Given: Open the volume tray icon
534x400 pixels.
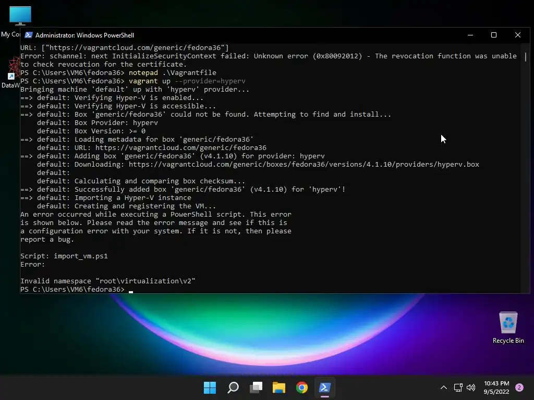Looking at the screenshot, I should pyautogui.click(x=471, y=387).
